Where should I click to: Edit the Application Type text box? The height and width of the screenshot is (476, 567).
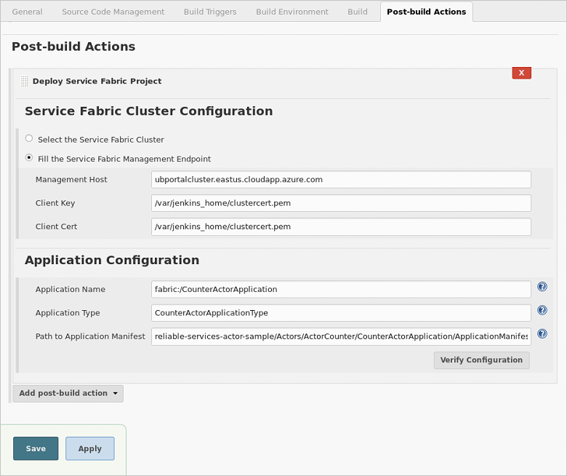pos(341,313)
